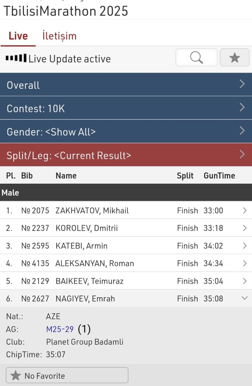Screen dimensions: 252x386
Task: Open the Contest: 10K dropdown
Action: point(126,108)
